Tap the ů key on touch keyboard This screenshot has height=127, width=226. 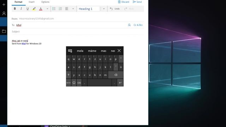pos(121,67)
